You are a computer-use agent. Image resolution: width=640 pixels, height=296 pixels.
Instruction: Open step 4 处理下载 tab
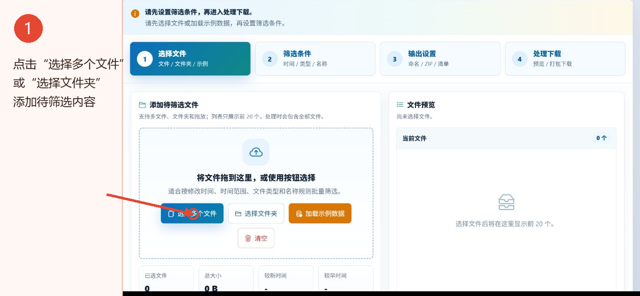(x=565, y=59)
